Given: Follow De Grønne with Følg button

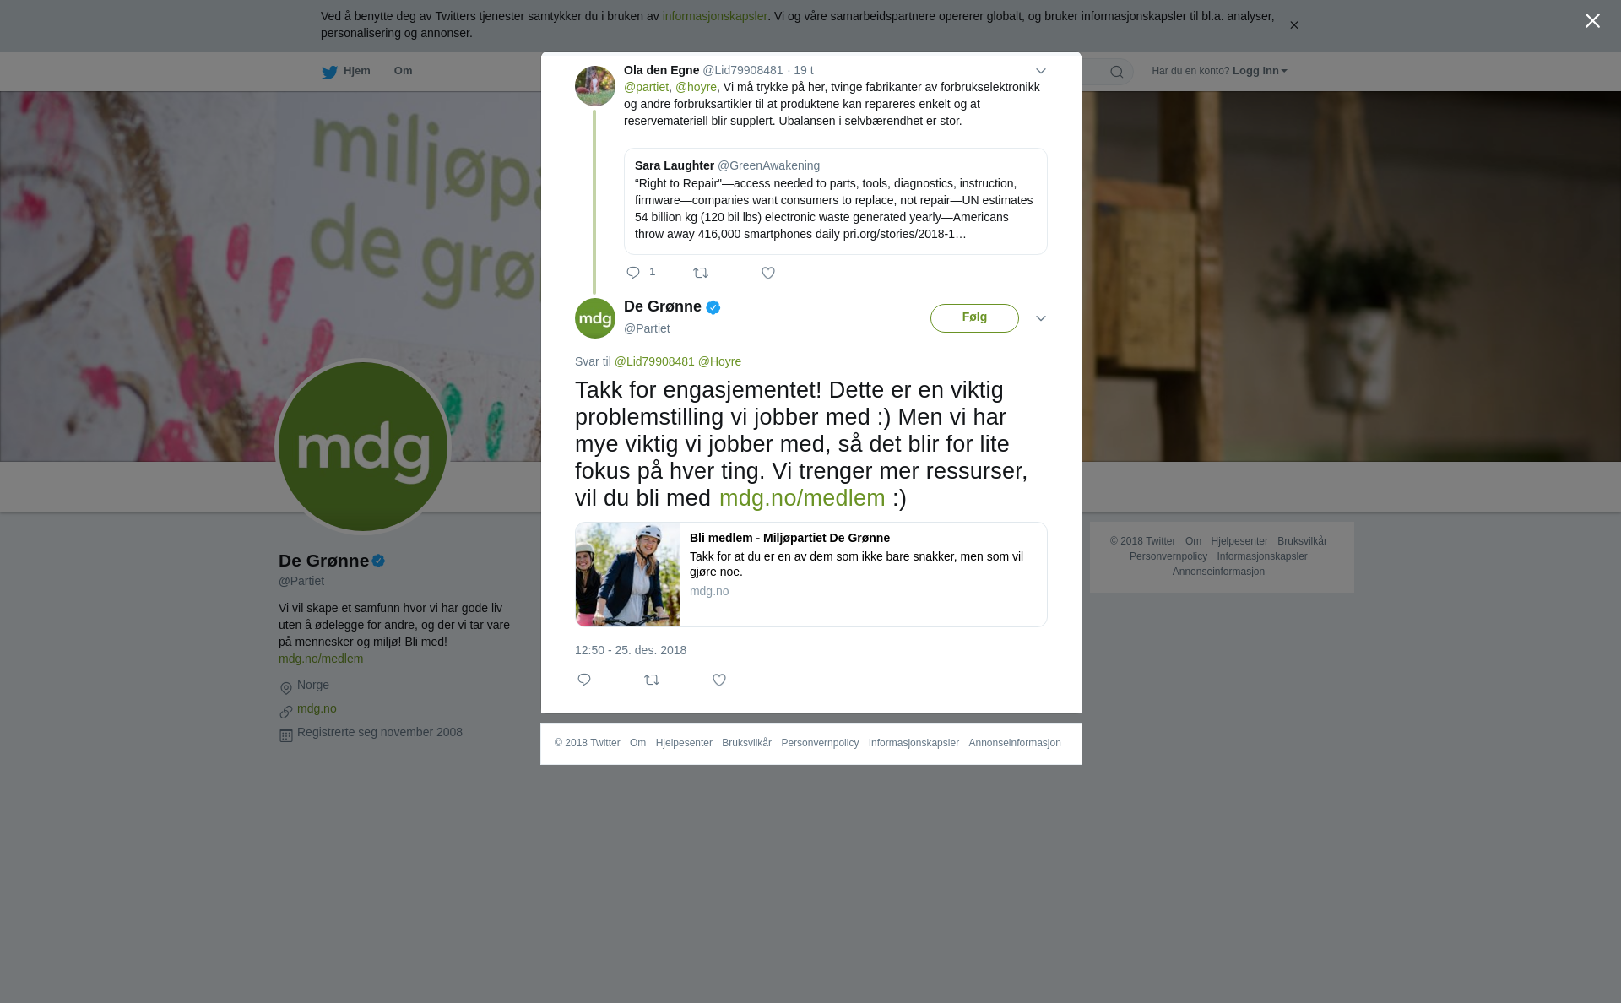Looking at the screenshot, I should 974,318.
